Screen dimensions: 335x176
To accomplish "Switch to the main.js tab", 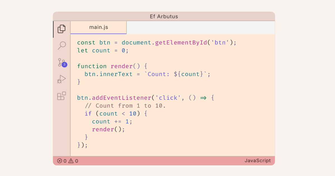I will click(99, 27).
